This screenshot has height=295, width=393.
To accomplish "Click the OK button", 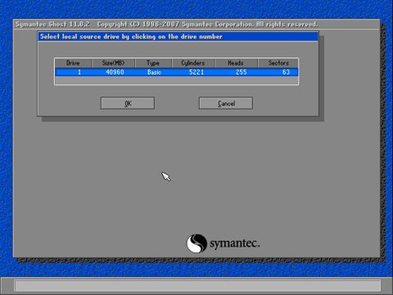I will click(x=128, y=103).
